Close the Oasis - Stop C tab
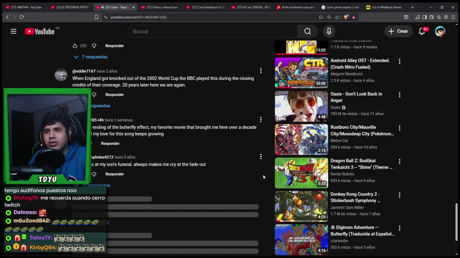This screenshot has width=460, height=258. coord(133,7)
